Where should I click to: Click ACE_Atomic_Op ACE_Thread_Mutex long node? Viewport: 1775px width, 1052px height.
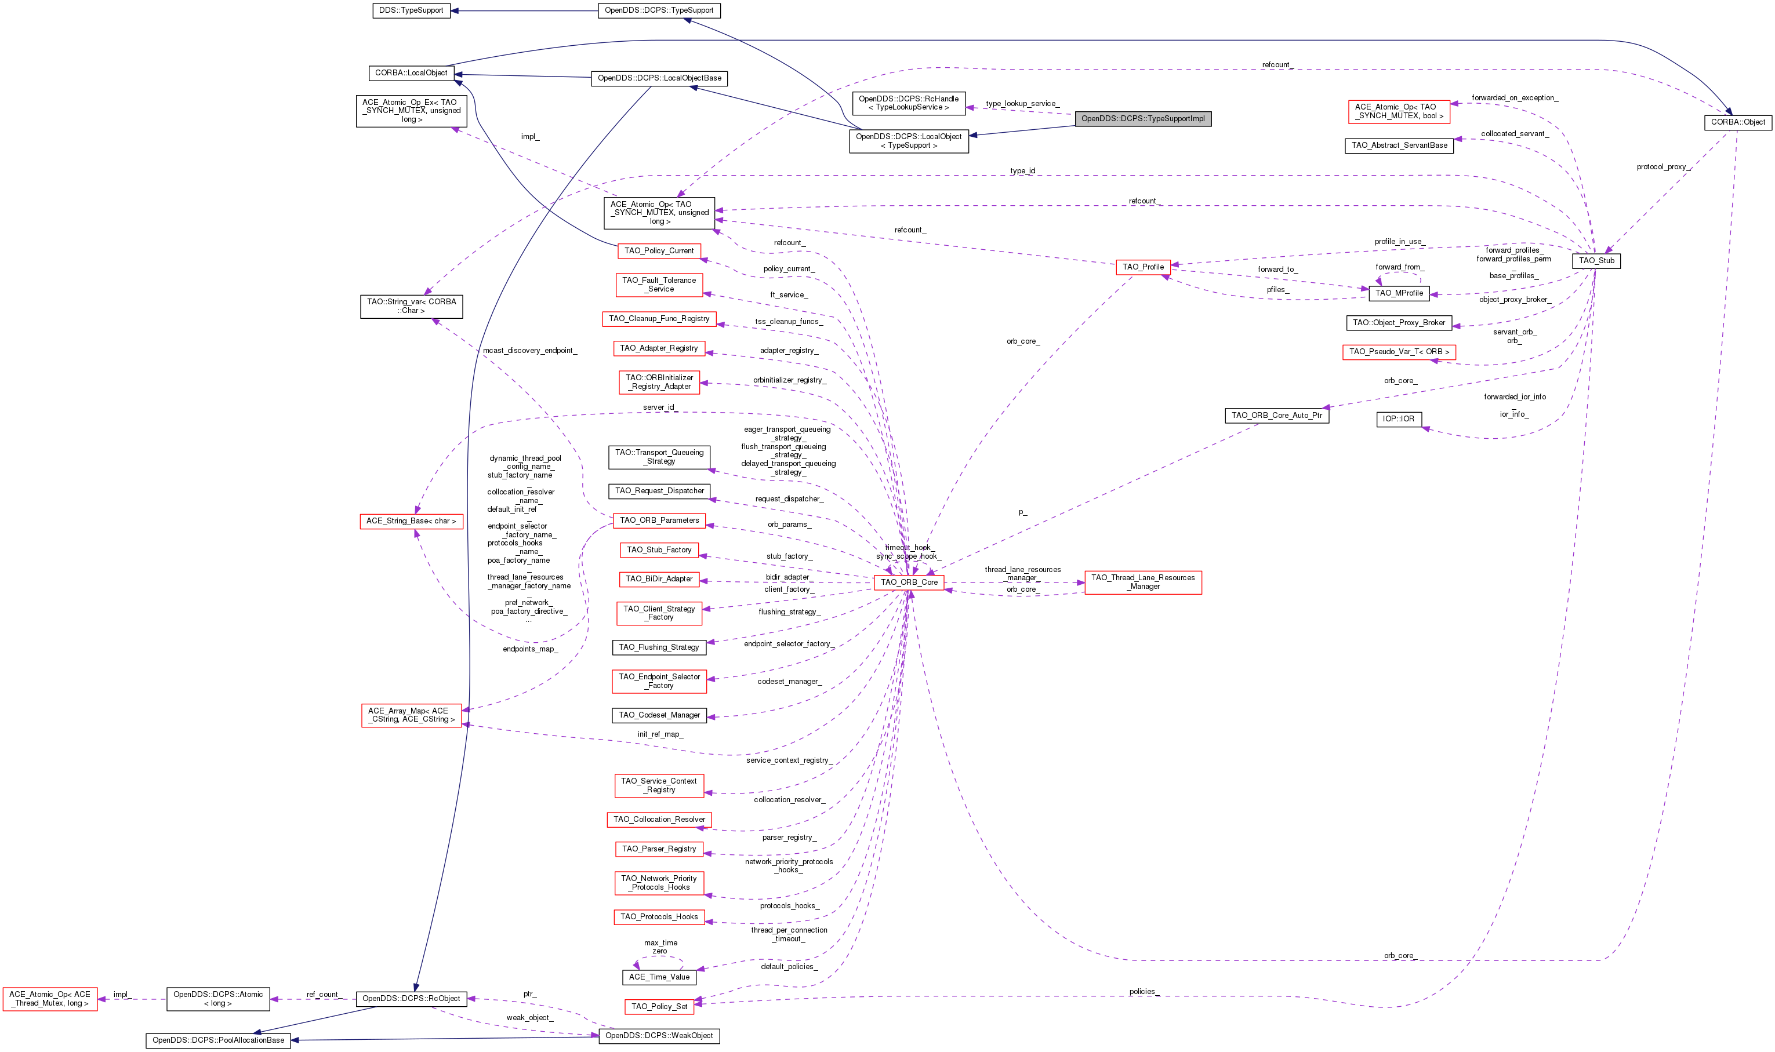(x=50, y=999)
